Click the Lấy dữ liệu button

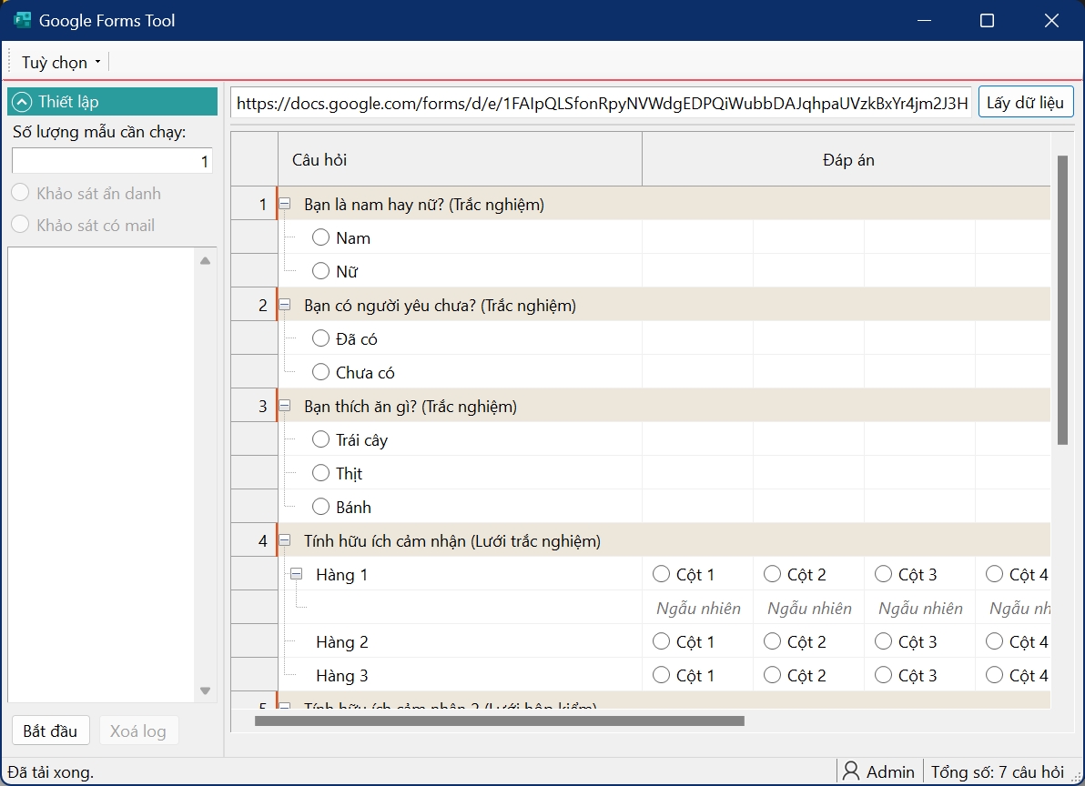pos(1026,102)
